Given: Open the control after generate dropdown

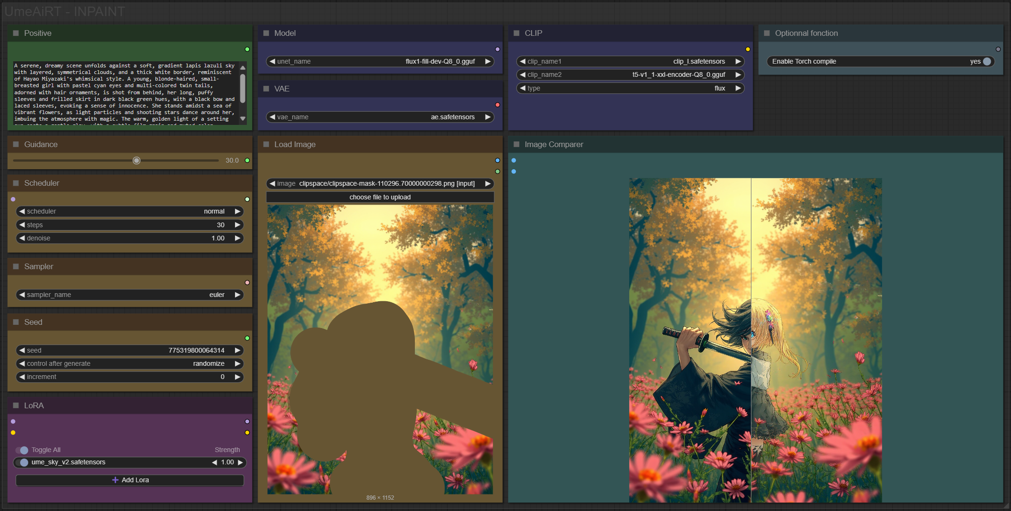Looking at the screenshot, I should coord(130,363).
